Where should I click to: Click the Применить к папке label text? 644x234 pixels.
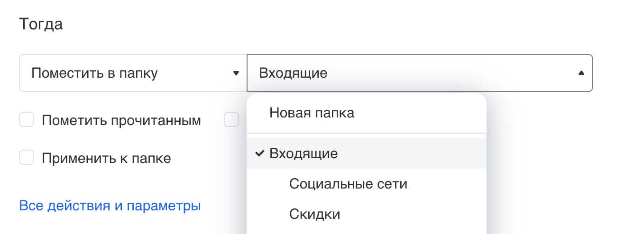click(106, 158)
